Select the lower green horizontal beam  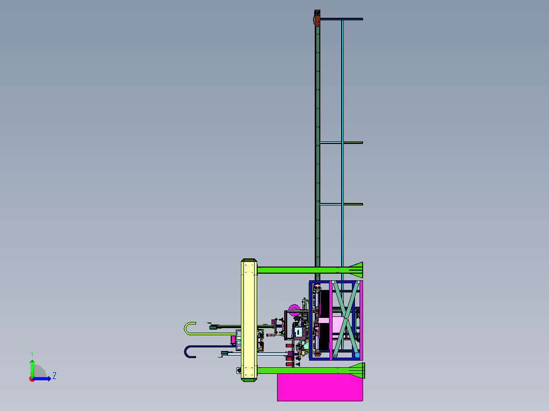(x=311, y=370)
